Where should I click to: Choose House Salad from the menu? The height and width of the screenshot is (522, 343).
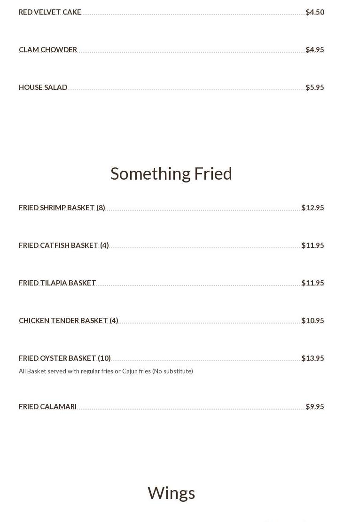pyautogui.click(x=43, y=87)
